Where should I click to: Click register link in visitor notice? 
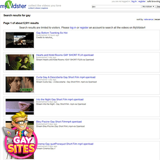(x=84, y=27)
